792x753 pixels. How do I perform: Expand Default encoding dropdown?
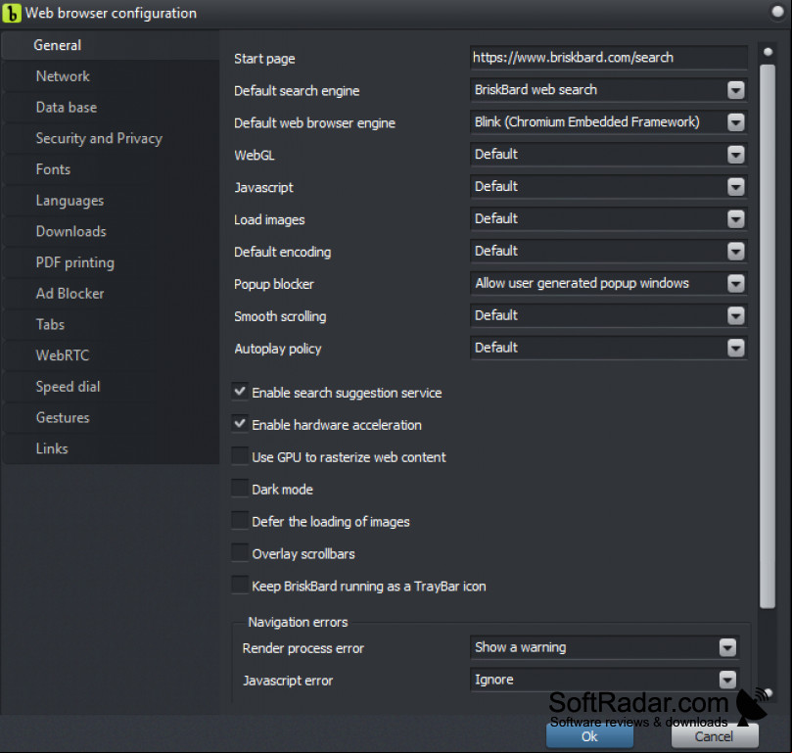coord(608,252)
